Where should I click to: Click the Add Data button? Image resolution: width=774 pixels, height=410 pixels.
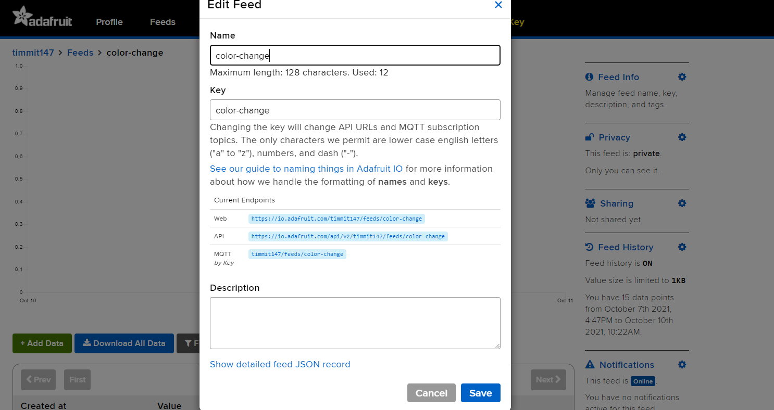(42, 343)
